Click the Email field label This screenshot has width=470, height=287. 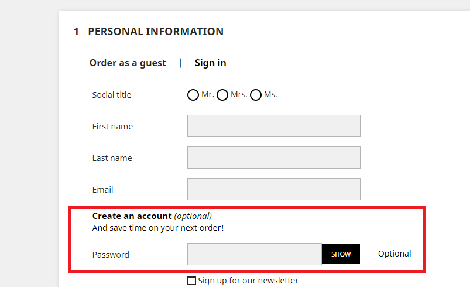pyautogui.click(x=102, y=190)
